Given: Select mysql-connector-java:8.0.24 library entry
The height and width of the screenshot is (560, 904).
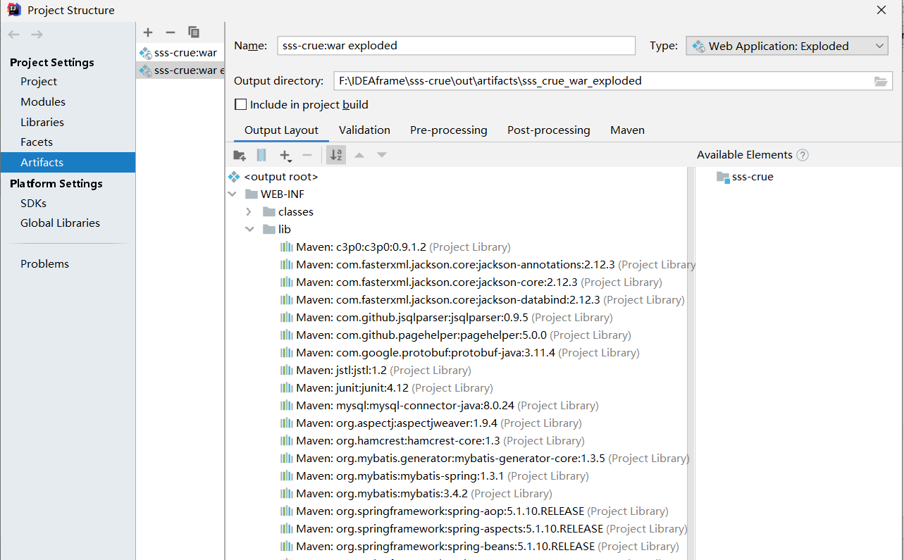Looking at the screenshot, I should (440, 406).
